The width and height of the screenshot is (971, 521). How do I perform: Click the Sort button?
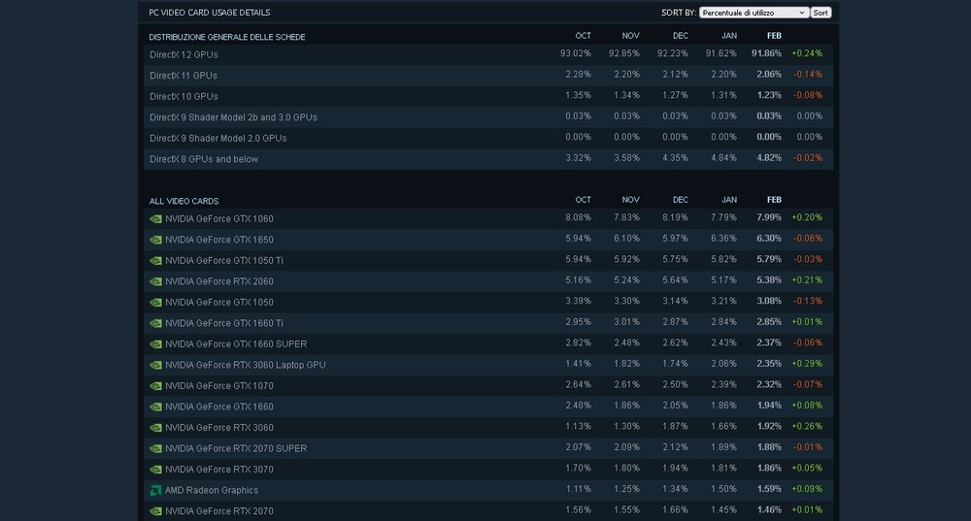click(x=820, y=13)
